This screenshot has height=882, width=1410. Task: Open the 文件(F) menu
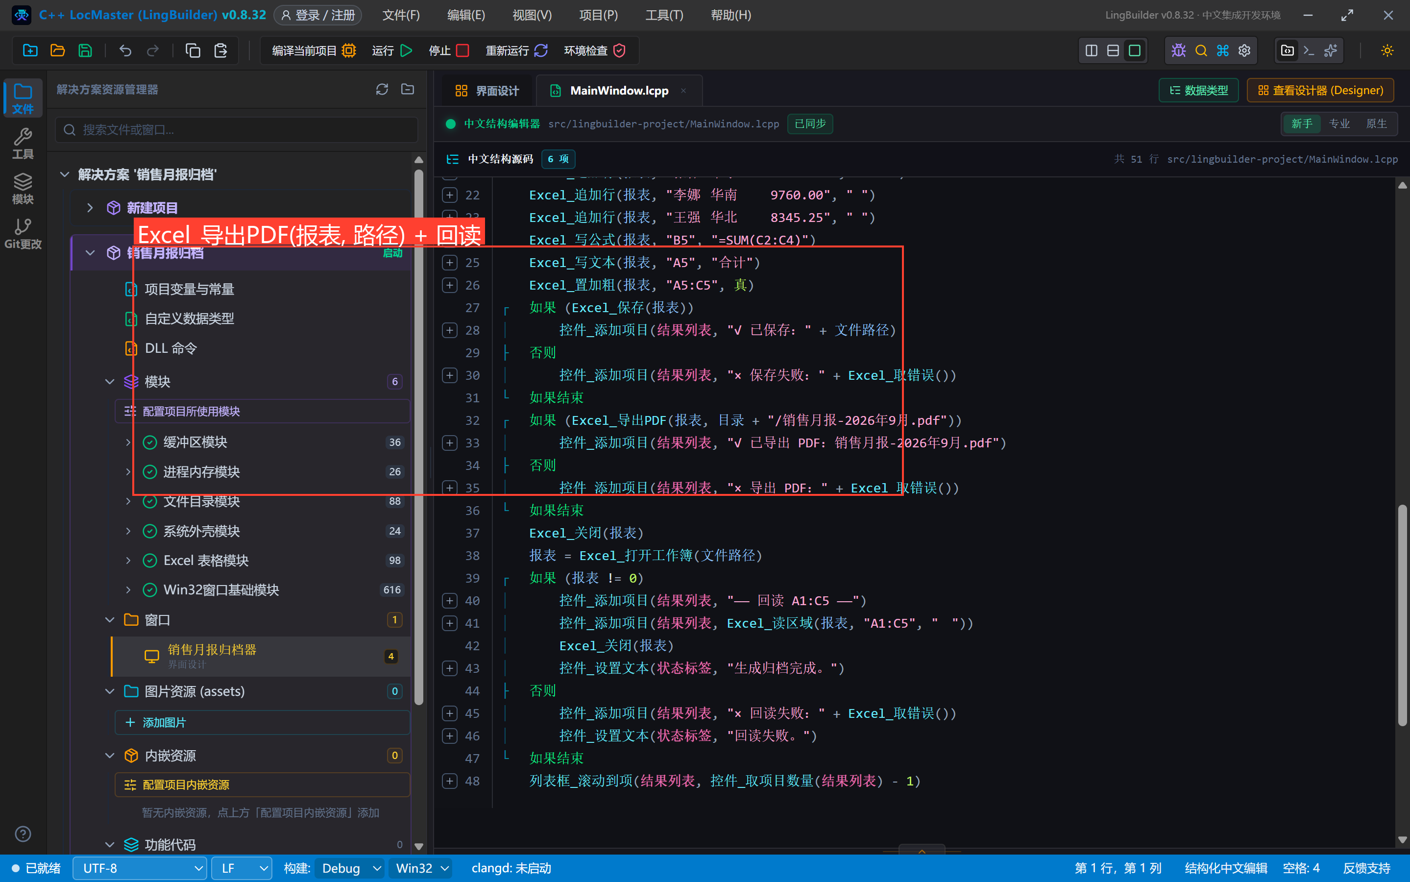[401, 15]
